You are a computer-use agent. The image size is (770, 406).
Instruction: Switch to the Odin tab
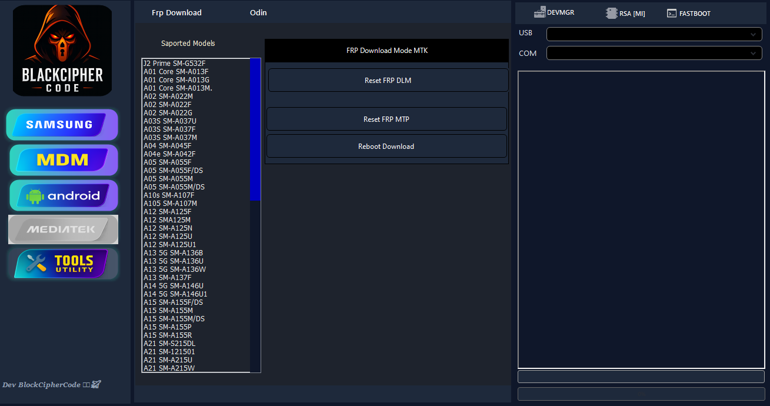(258, 12)
